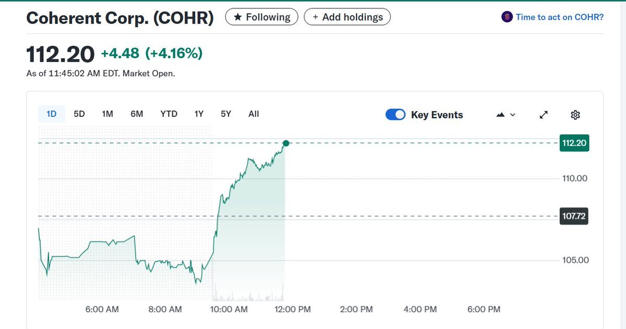The height and width of the screenshot is (329, 626).
Task: Click the current price dot on chart
Action: 286,143
